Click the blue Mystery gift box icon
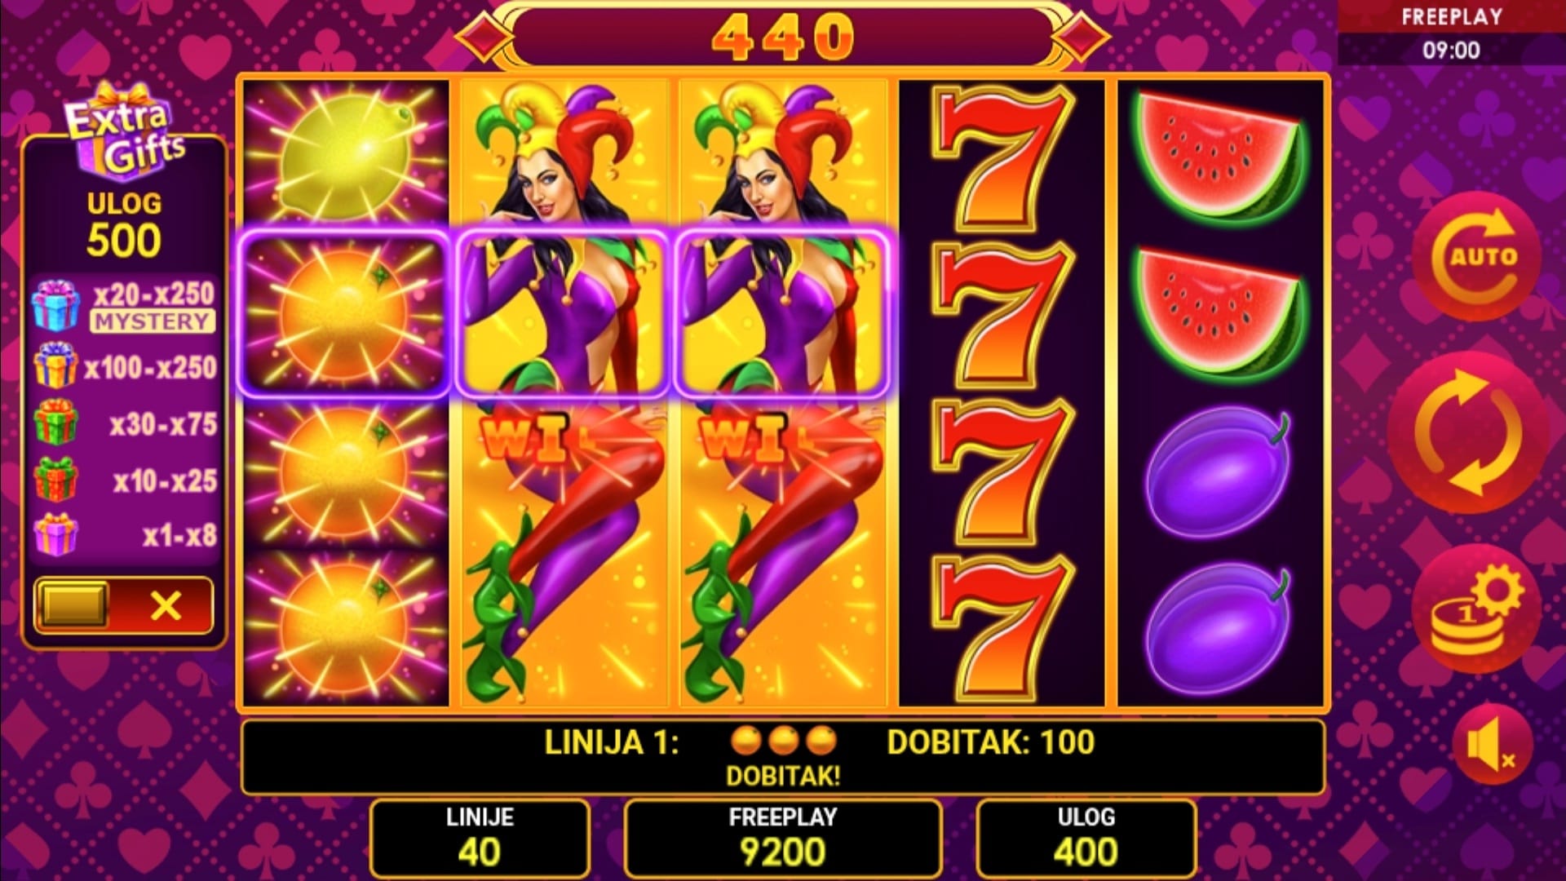This screenshot has height=881, width=1566. coord(55,306)
